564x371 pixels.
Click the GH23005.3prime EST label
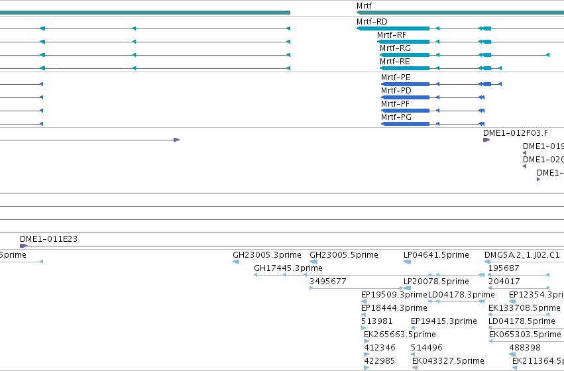point(267,255)
